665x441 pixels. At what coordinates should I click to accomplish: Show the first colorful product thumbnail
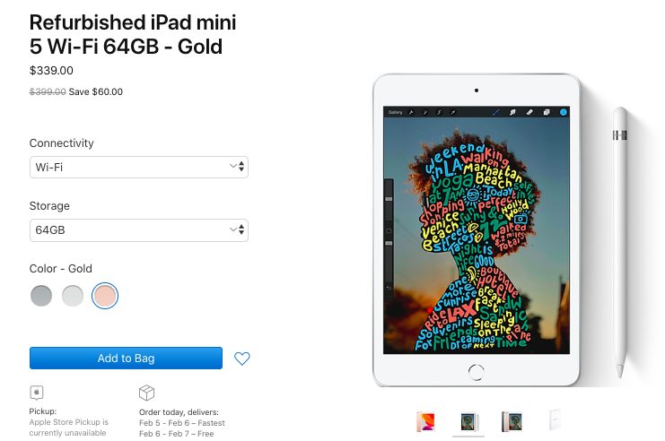pos(425,421)
